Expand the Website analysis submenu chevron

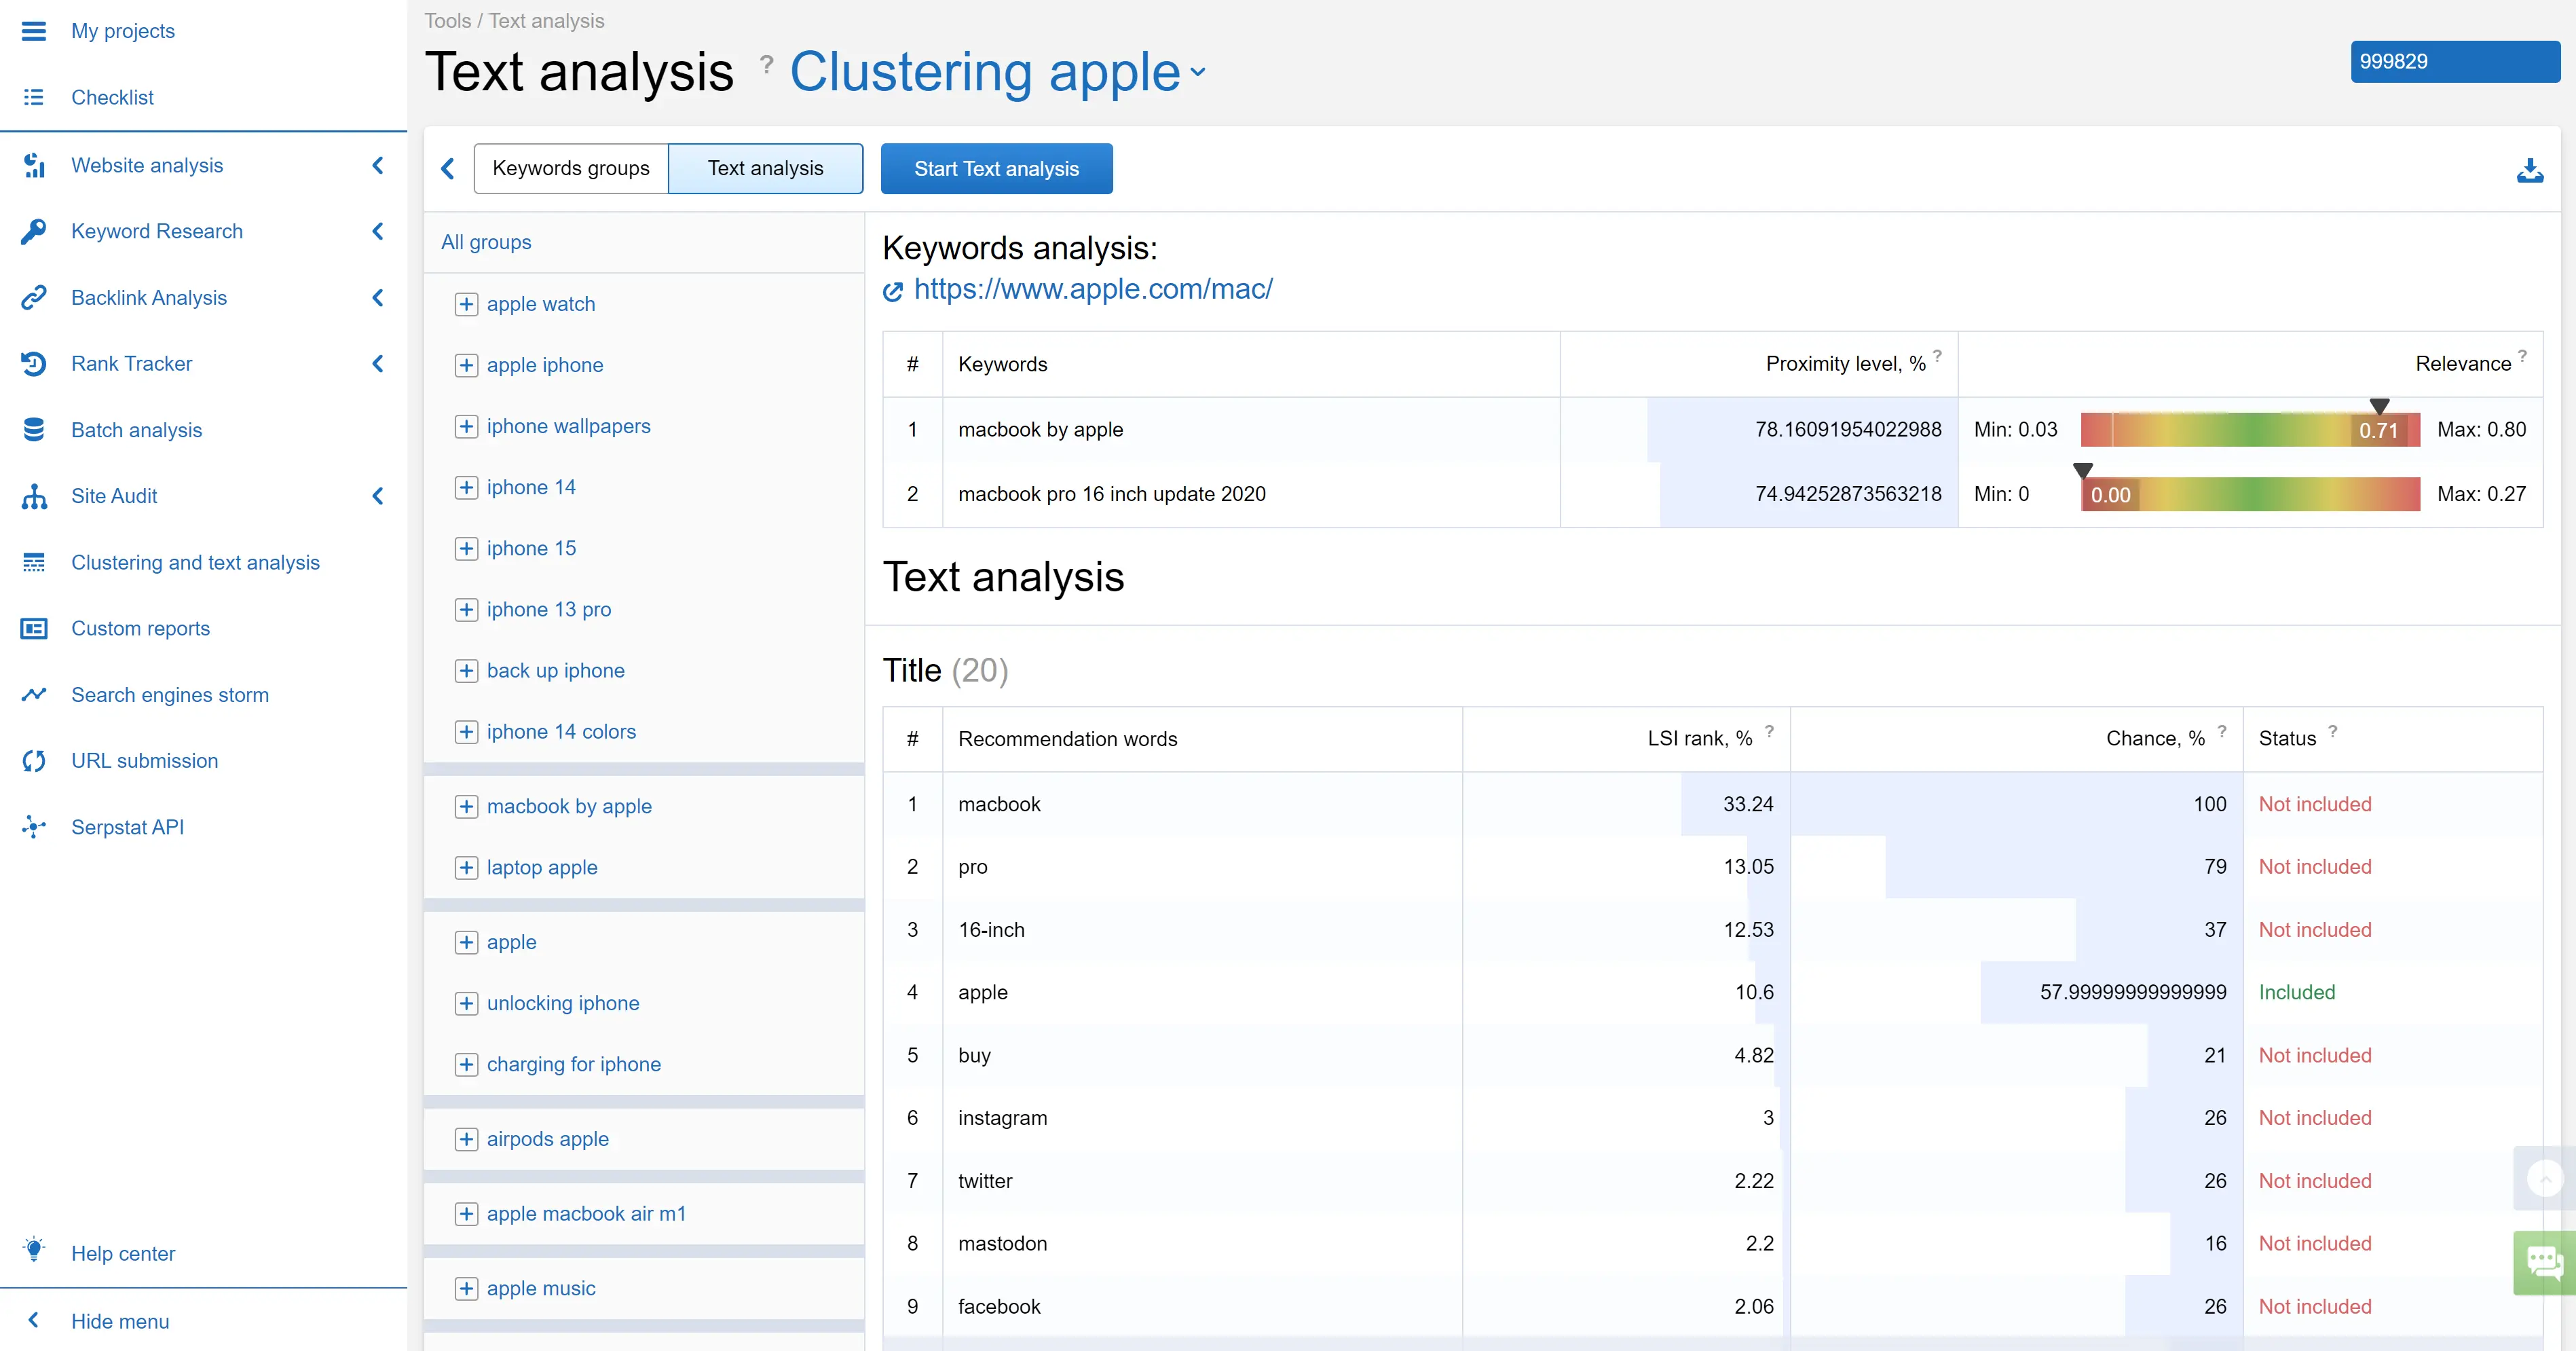378,165
